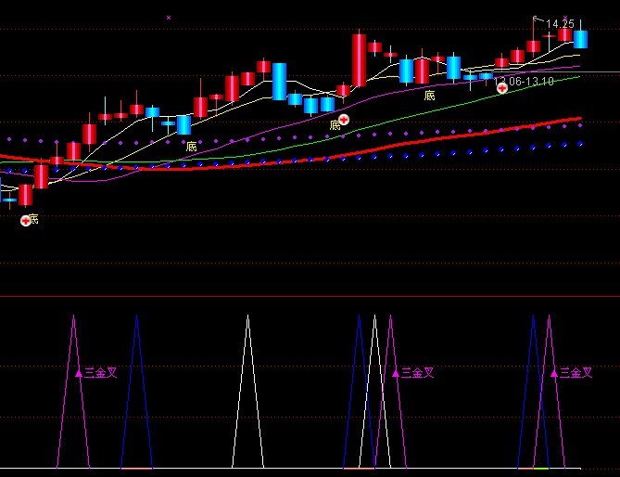Click the magenta triangle before the rightmost 三金叉
The height and width of the screenshot is (477, 620).
[x=554, y=373]
